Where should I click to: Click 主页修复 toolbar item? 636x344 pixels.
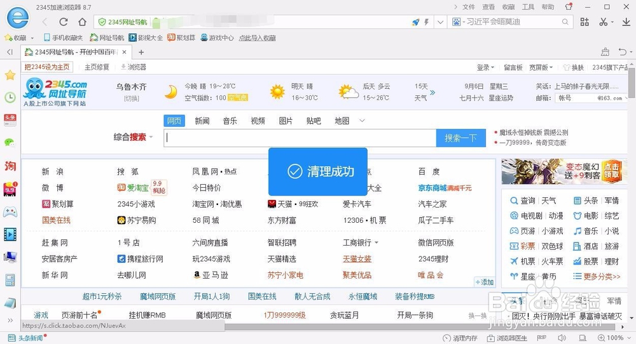coord(97,67)
